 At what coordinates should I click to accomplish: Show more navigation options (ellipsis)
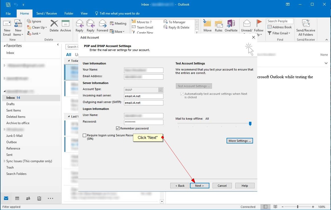click(x=50, y=198)
